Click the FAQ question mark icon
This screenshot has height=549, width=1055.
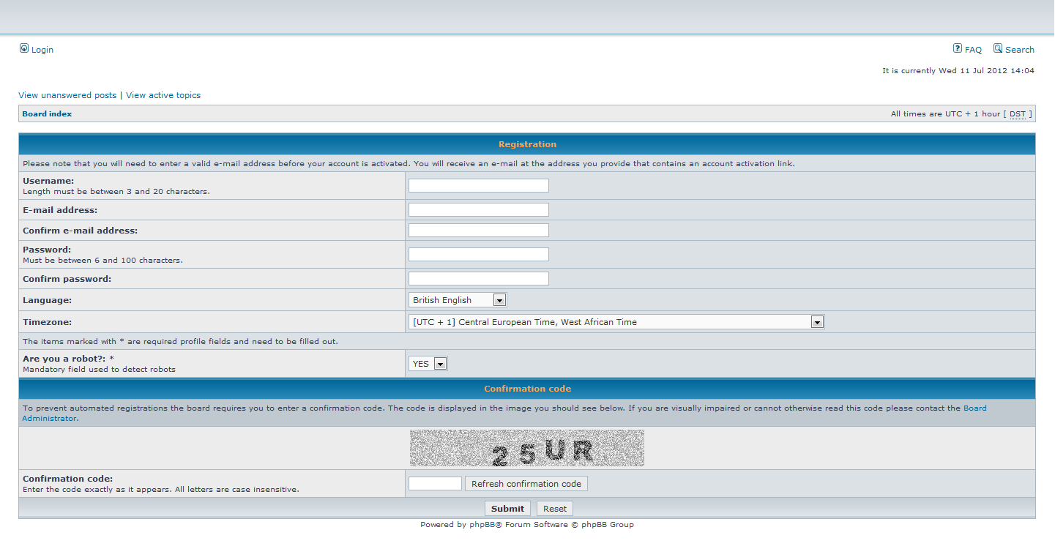(957, 48)
